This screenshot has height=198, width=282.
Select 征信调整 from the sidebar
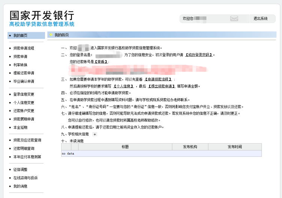tap(20, 169)
